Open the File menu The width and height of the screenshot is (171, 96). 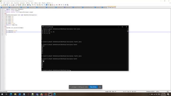click(x=1, y=3)
